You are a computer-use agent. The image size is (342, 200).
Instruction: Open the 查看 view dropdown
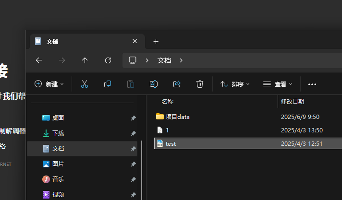click(x=278, y=84)
